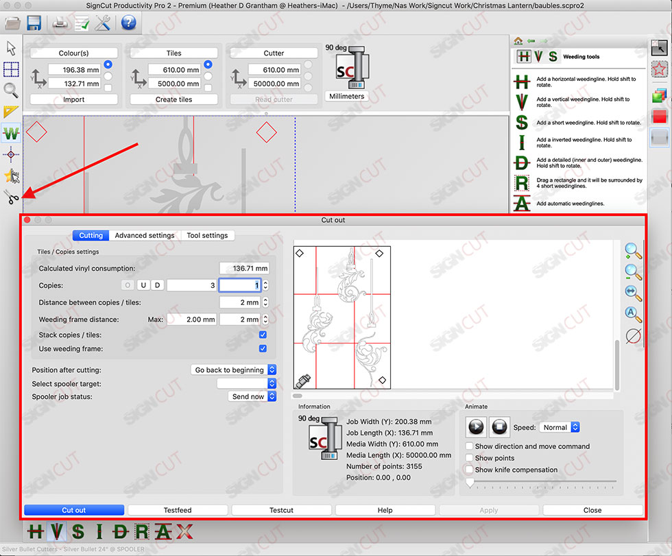
Task: Stop the cutting animation
Action: [499, 426]
